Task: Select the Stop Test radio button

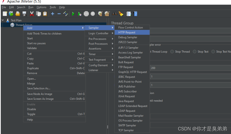Action: (x=194, y=52)
